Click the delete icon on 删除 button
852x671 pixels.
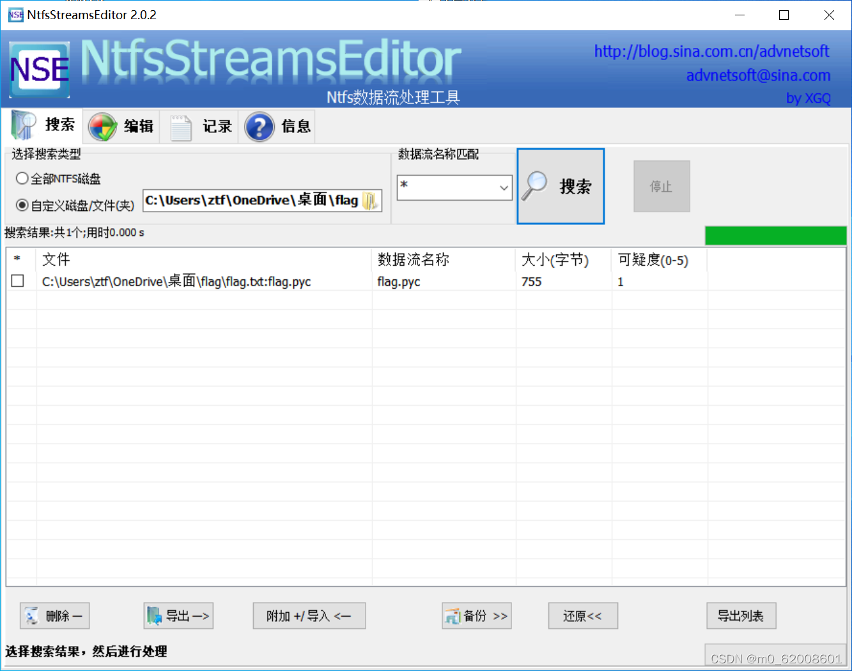pos(32,616)
